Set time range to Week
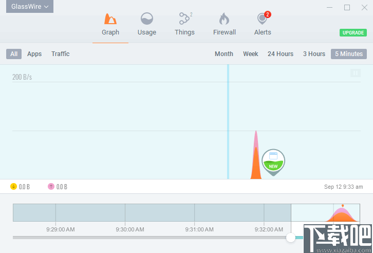 (x=251, y=54)
